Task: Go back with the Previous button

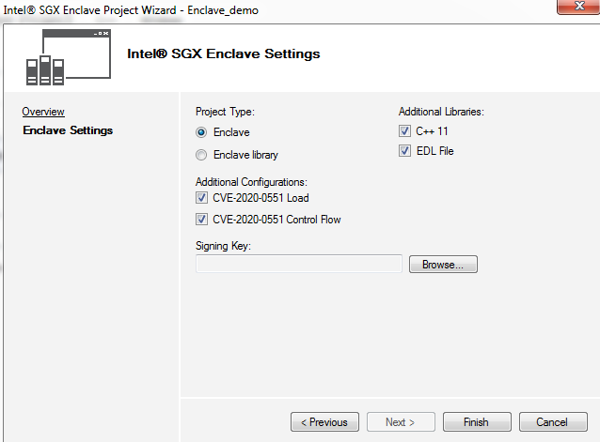Action: (x=324, y=422)
